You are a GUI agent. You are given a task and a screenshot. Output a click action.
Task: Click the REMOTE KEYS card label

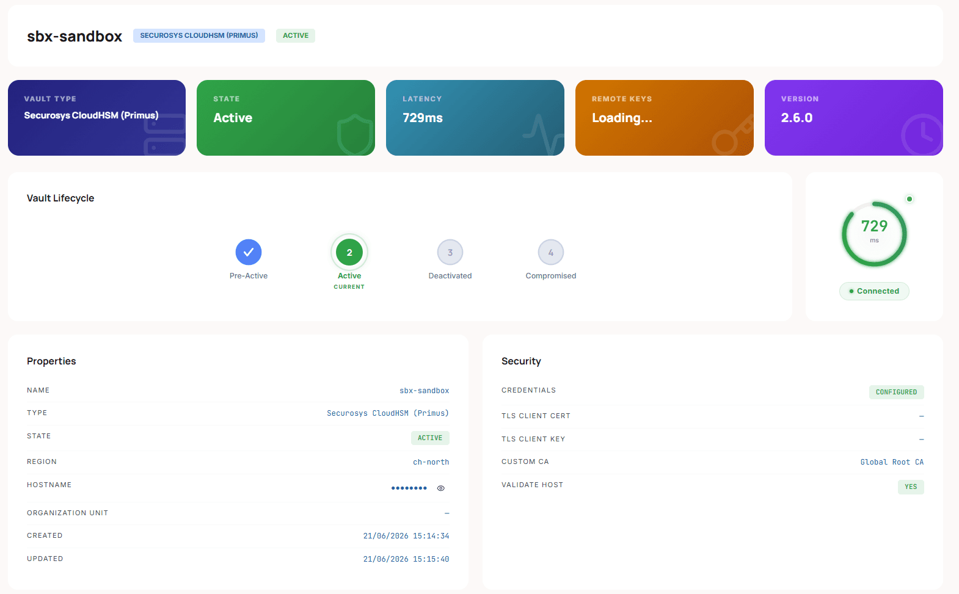click(x=622, y=99)
